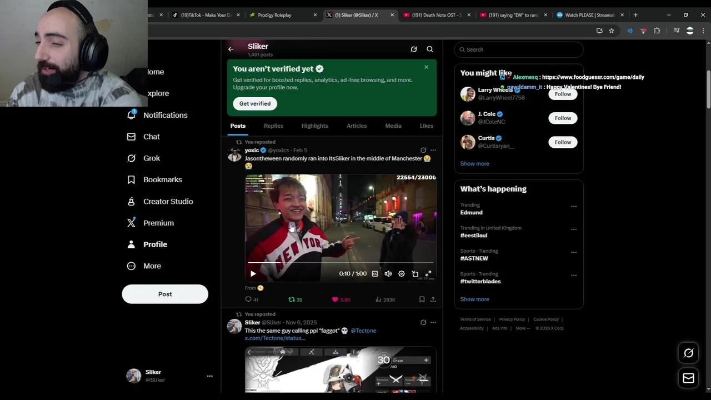Image resolution: width=711 pixels, height=400 pixels.
Task: Click the Grok icon on Sliker's Nov 6 post
Action: click(x=423, y=322)
